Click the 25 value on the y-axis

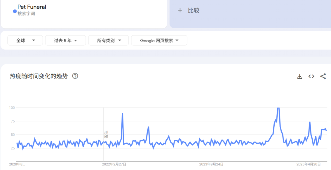(13, 148)
